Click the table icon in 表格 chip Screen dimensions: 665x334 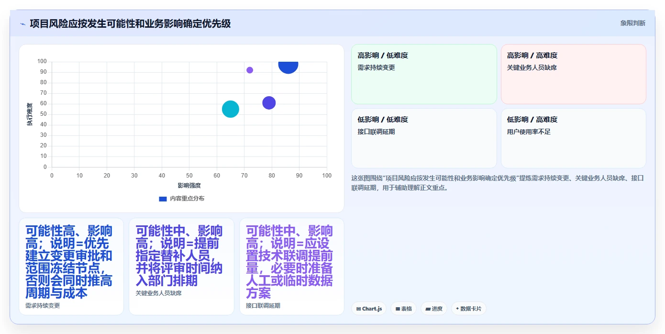click(x=398, y=309)
